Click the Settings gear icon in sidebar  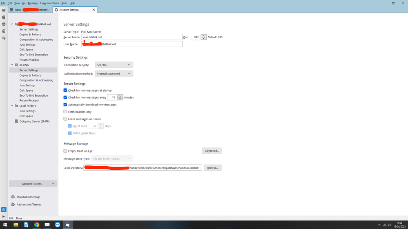pos(4,209)
